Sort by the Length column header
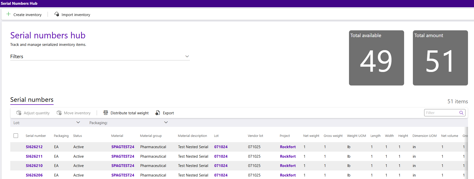The height and width of the screenshot is (179, 474). click(x=375, y=136)
